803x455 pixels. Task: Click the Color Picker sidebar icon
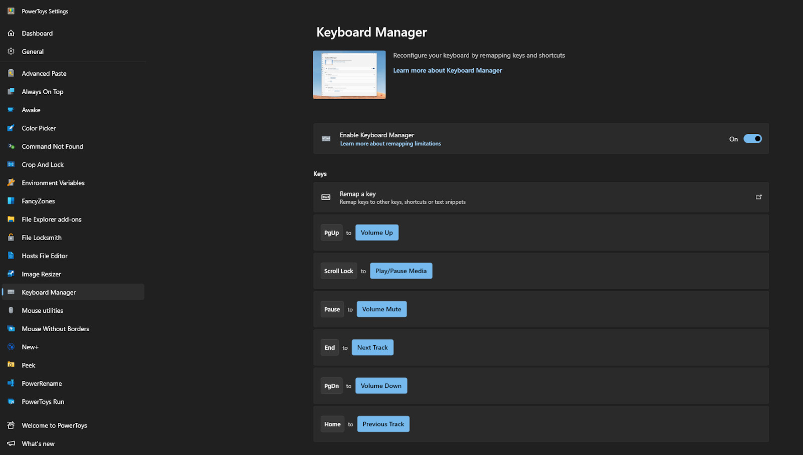pos(11,128)
